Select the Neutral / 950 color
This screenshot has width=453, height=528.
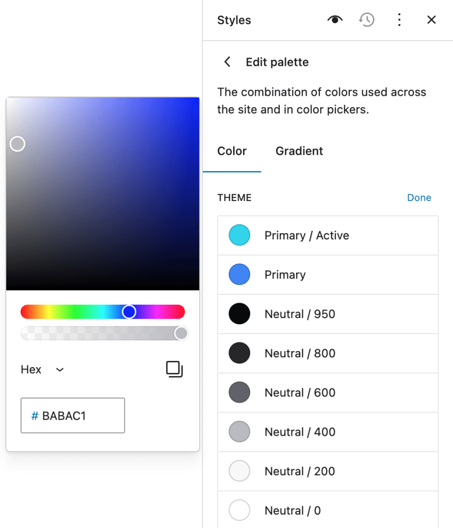tap(239, 313)
